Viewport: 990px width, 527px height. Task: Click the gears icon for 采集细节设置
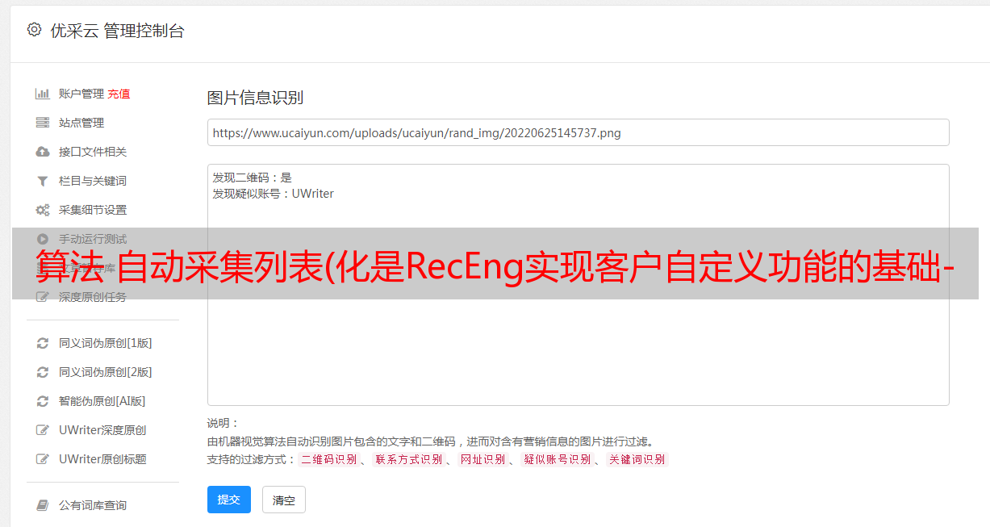(43, 210)
